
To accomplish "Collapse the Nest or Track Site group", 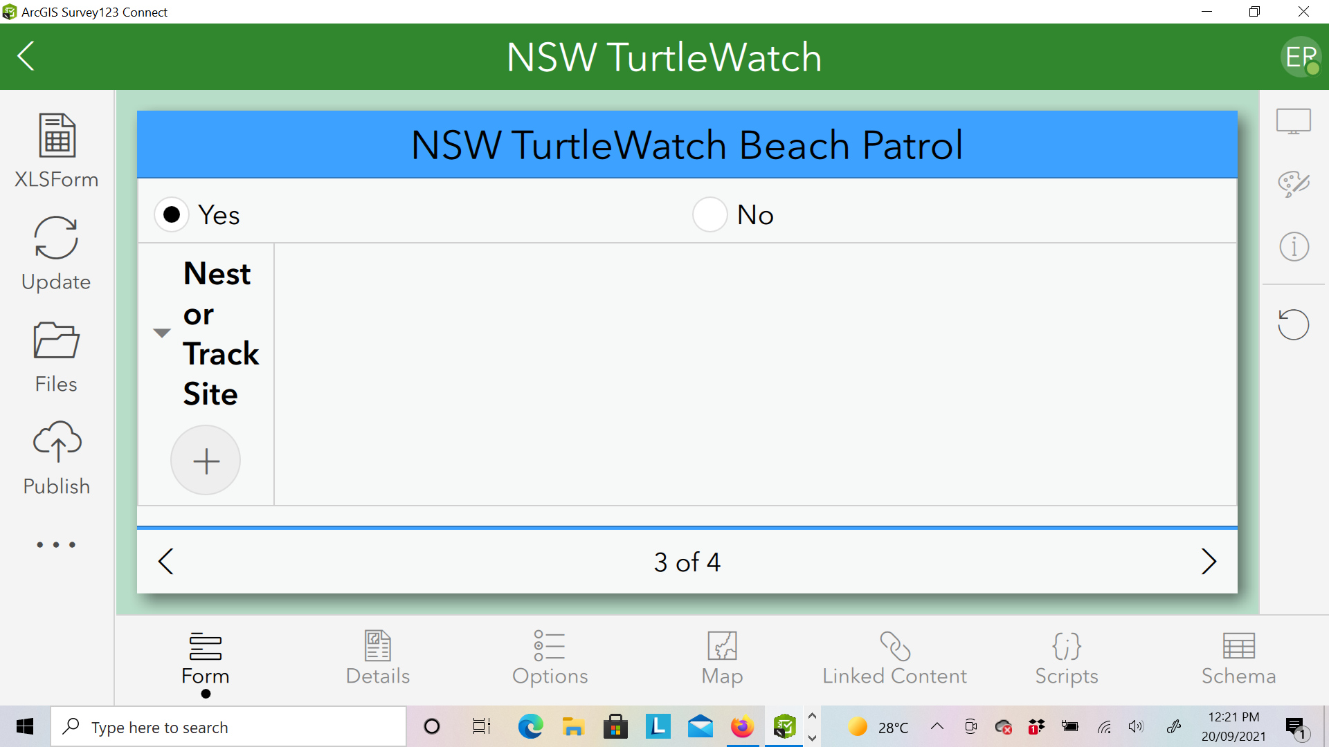I will tap(162, 333).
